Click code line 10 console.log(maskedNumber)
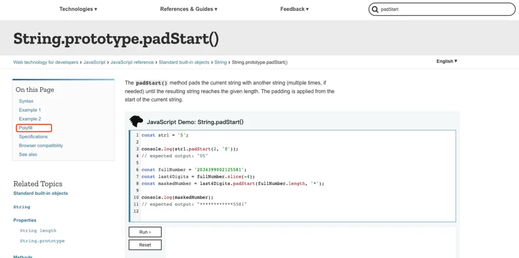 coord(177,198)
